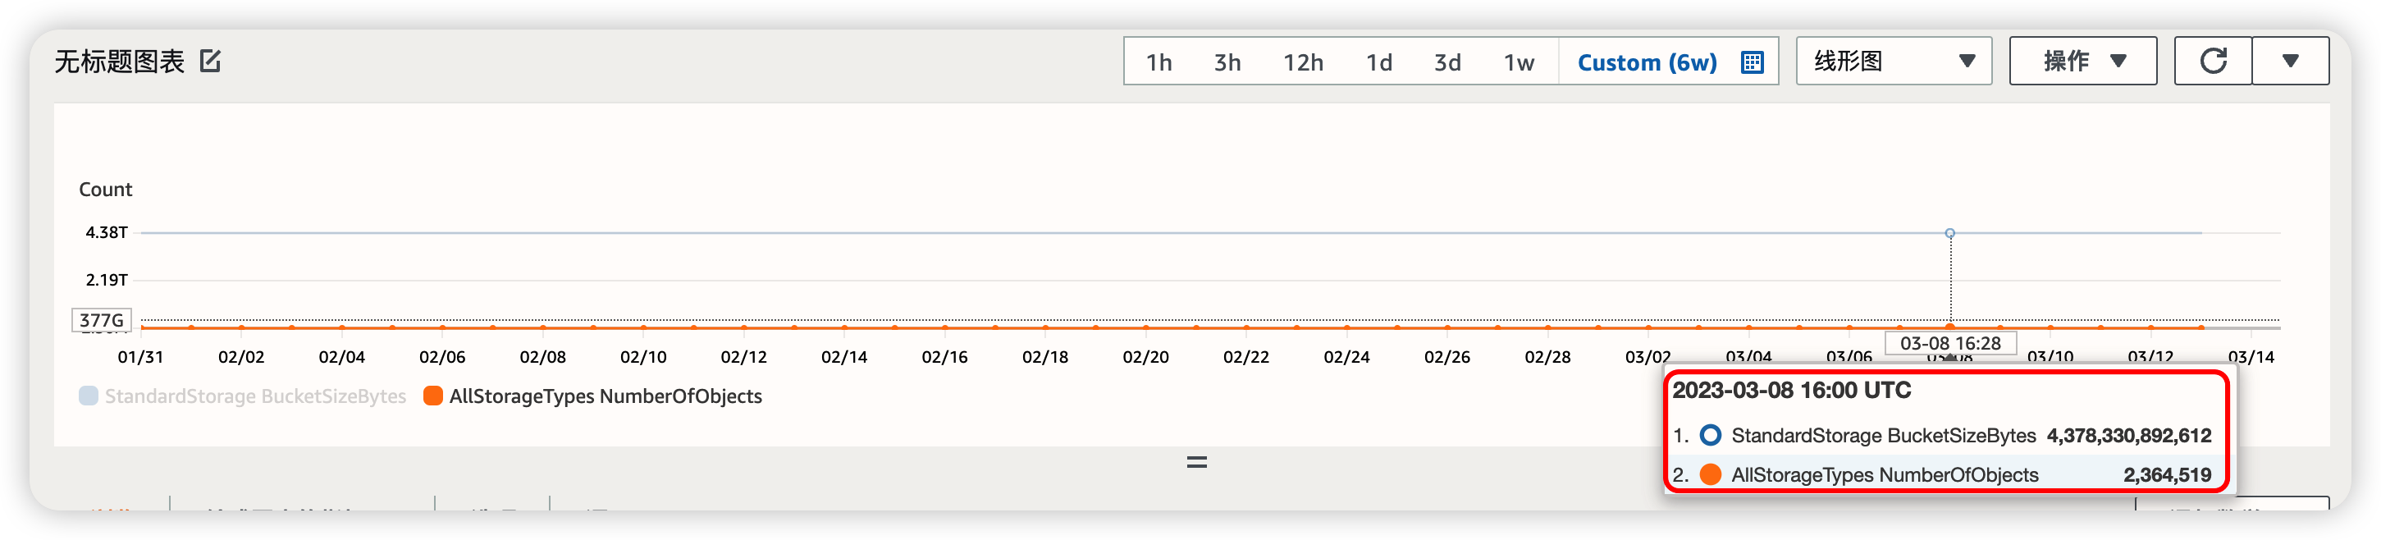Choose the 1d time range

[1379, 62]
